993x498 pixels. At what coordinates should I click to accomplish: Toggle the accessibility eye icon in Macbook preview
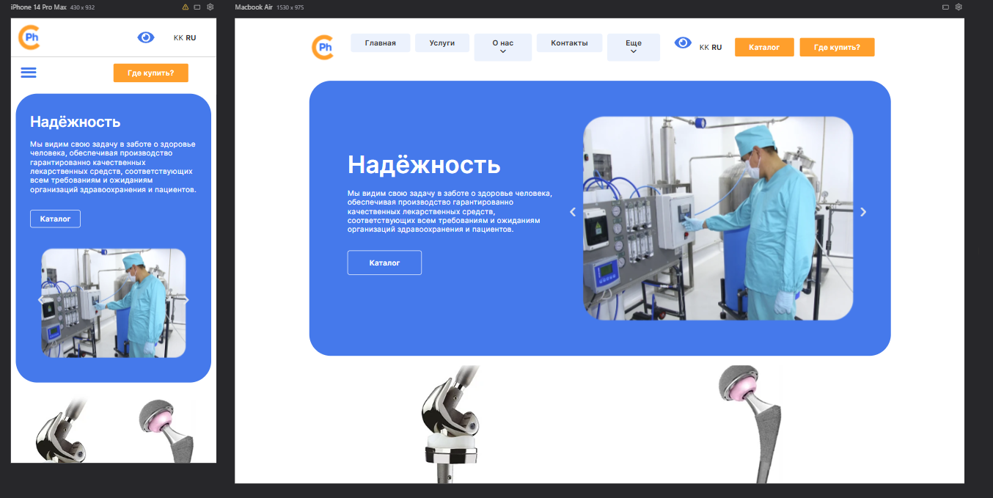683,43
